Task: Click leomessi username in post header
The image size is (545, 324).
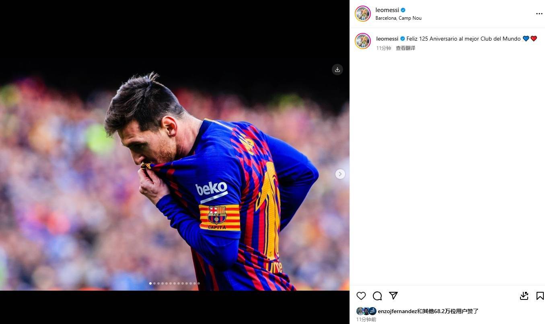Action: 387,10
